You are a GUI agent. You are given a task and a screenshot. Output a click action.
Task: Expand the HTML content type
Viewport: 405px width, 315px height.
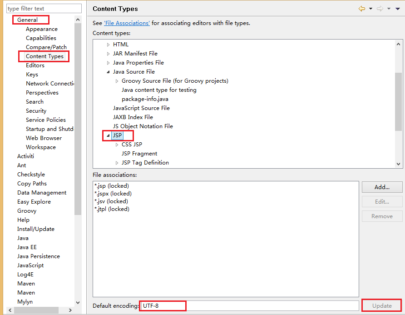point(108,45)
